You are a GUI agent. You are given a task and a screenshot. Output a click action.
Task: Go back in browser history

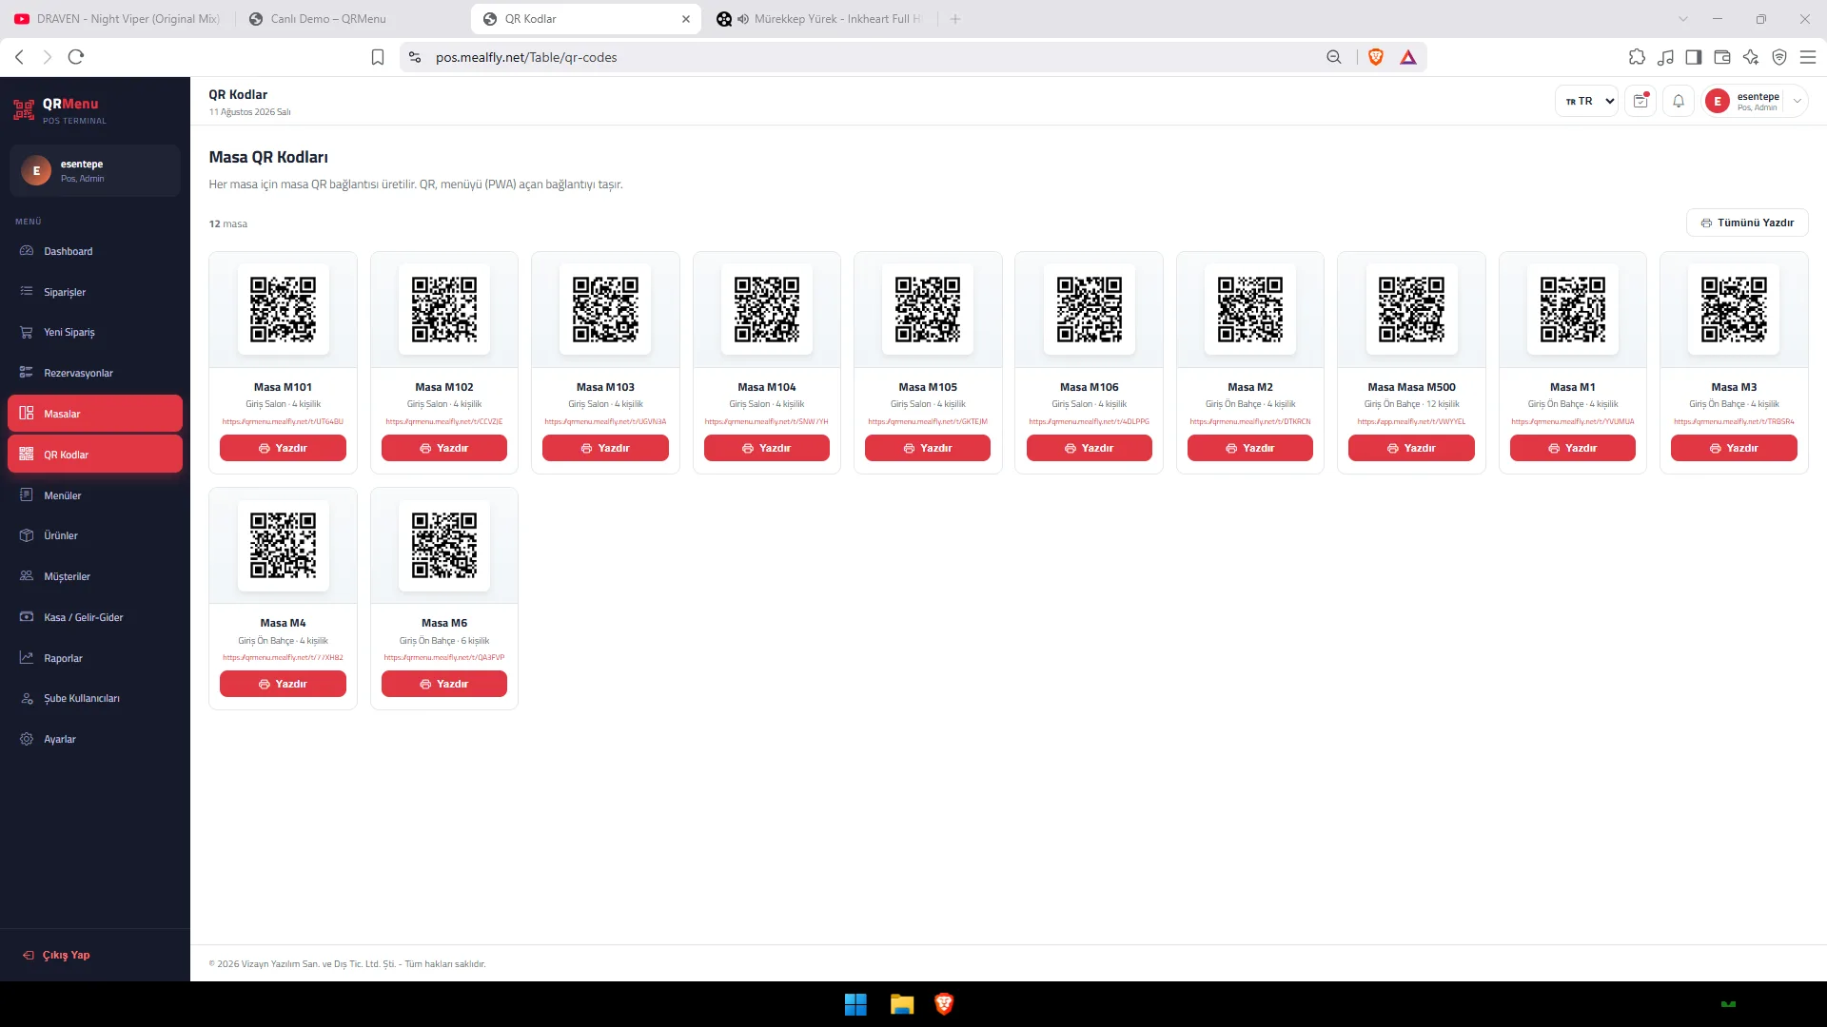click(19, 57)
